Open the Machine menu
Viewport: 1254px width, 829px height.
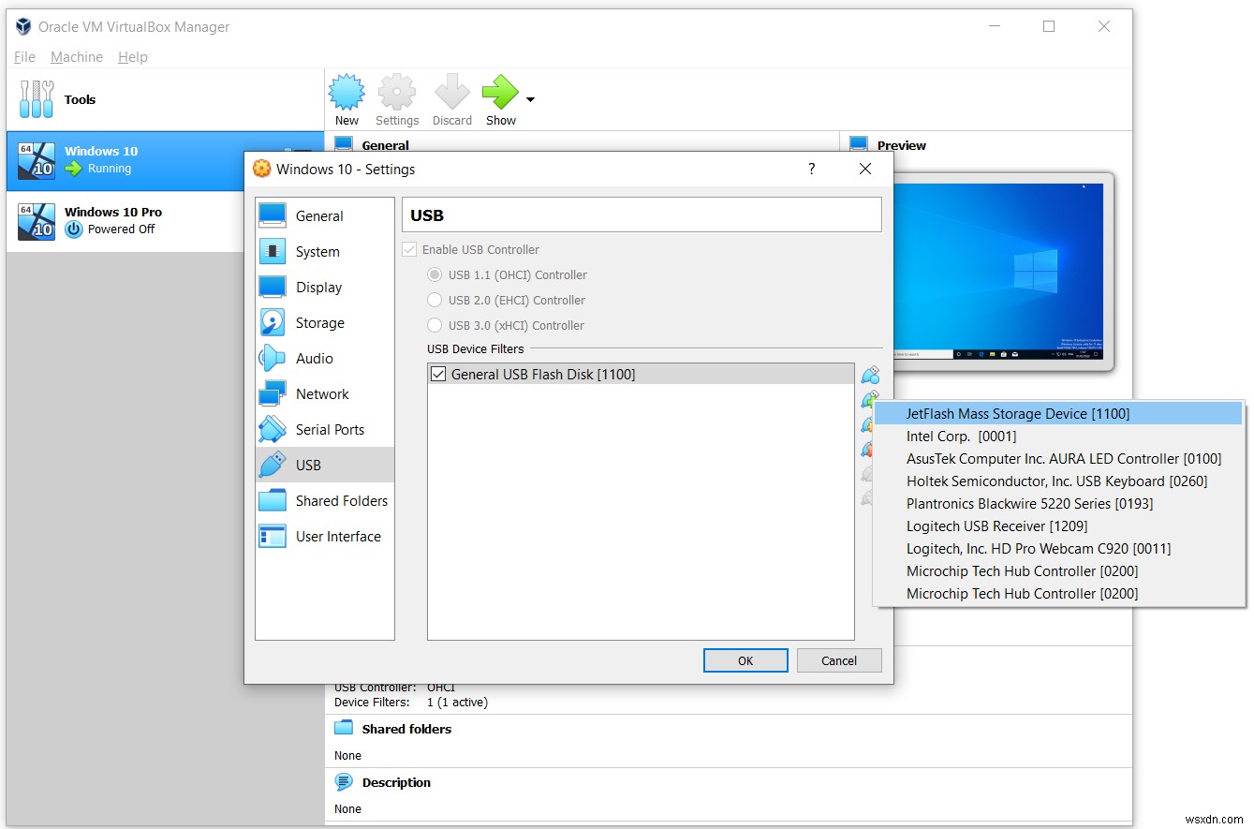point(76,57)
